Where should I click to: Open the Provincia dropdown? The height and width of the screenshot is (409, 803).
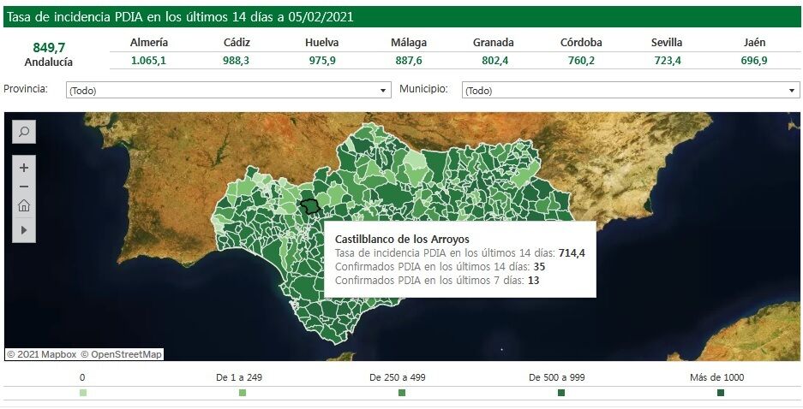click(x=229, y=90)
